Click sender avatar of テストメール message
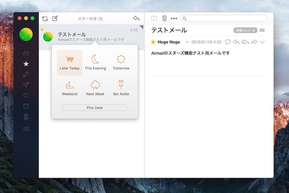This screenshot has width=289, height=193. click(x=48, y=36)
